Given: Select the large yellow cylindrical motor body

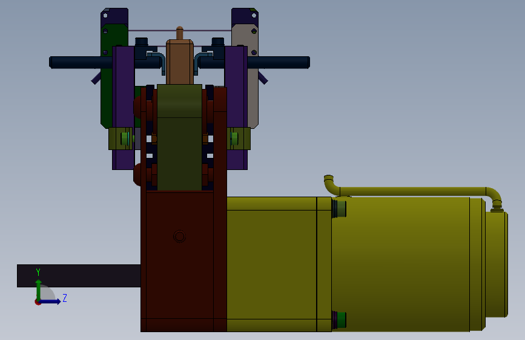Looking at the screenshot, I should pos(402,264).
